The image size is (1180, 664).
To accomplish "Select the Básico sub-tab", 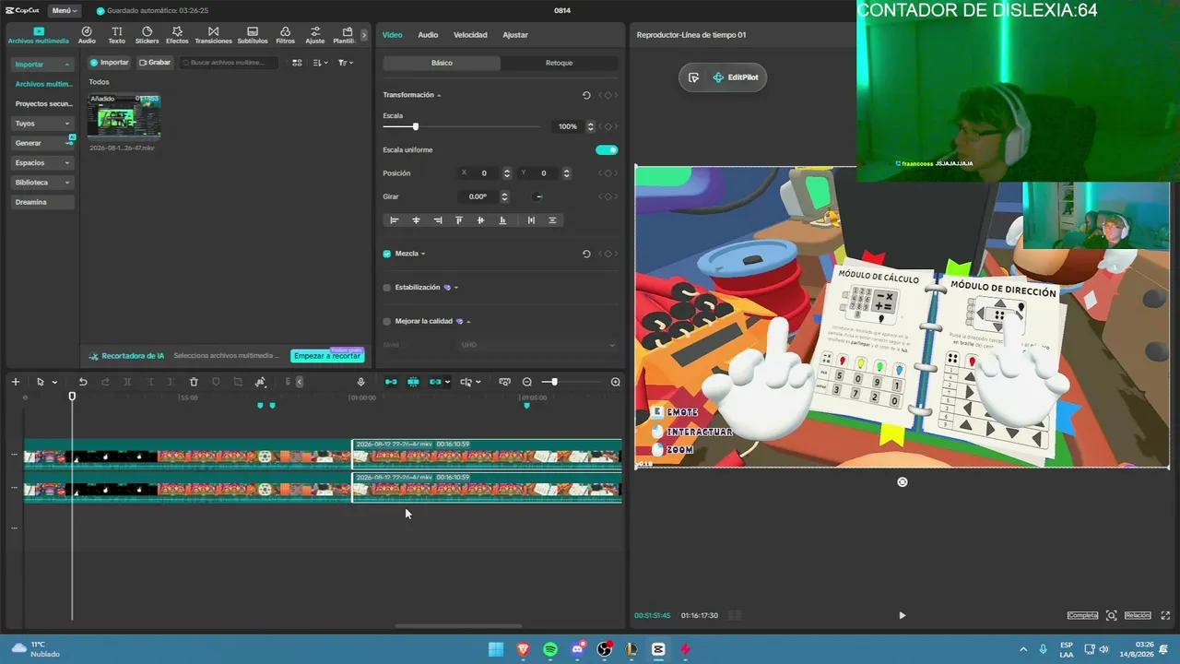I will click(442, 63).
